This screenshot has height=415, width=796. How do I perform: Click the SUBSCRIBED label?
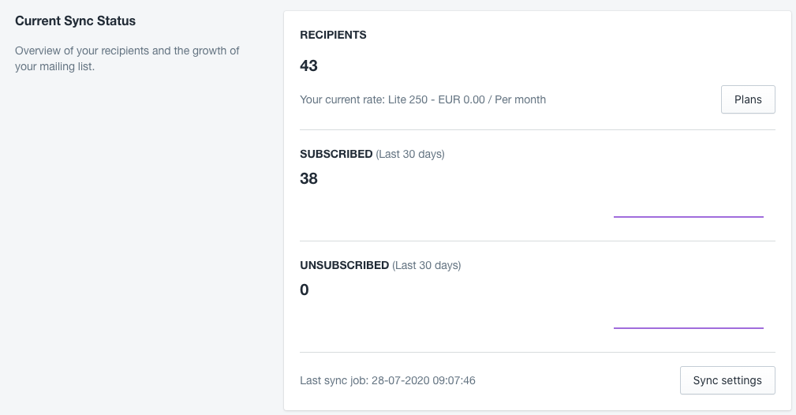pyautogui.click(x=336, y=155)
